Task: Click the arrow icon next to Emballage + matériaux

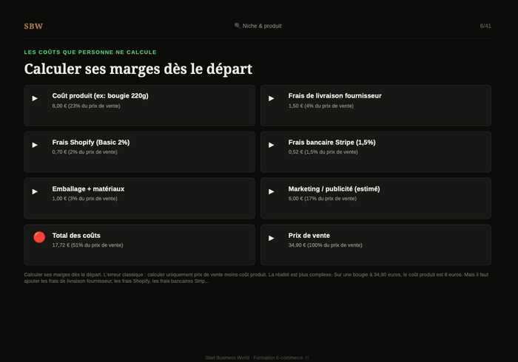Action: (35, 191)
